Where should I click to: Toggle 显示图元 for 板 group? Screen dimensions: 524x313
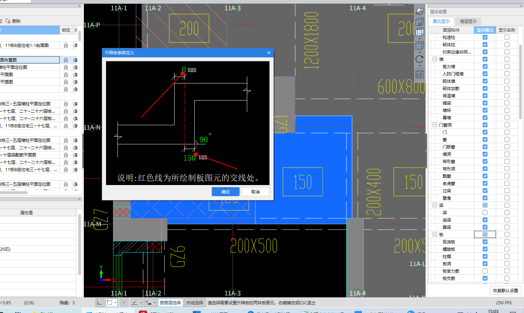click(485, 234)
